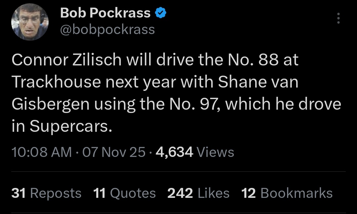
Task: View the 4,634 Views count
Action: 195,152
